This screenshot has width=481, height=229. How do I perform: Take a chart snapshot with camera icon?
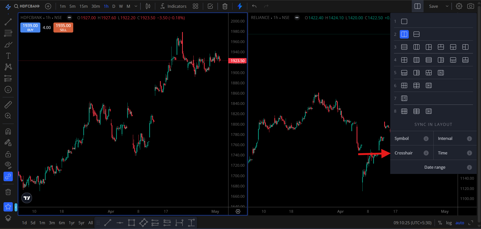(x=470, y=6)
